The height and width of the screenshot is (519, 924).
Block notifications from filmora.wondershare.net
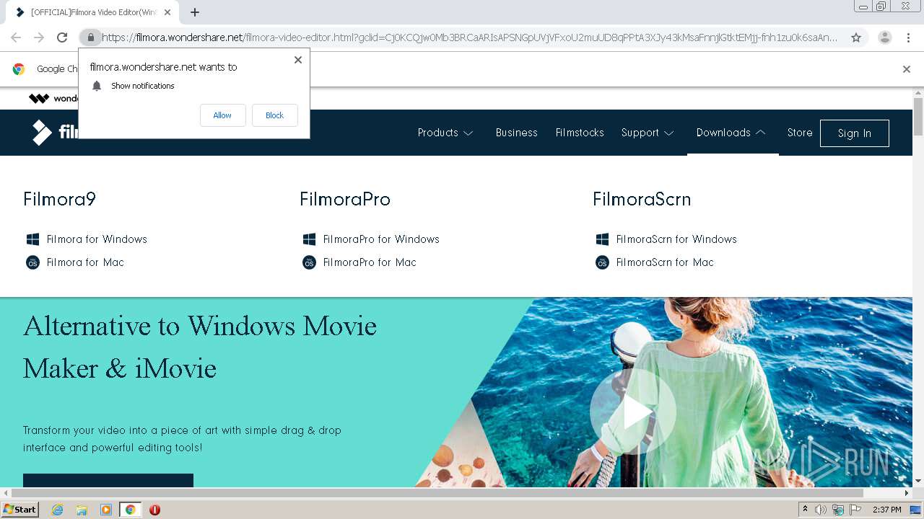click(x=274, y=115)
